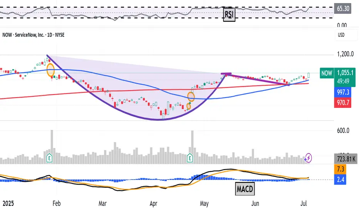Image resolution: width=359 pixels, height=212 pixels.
Task: Click the RSI value 65.30 label
Action: 343,9
